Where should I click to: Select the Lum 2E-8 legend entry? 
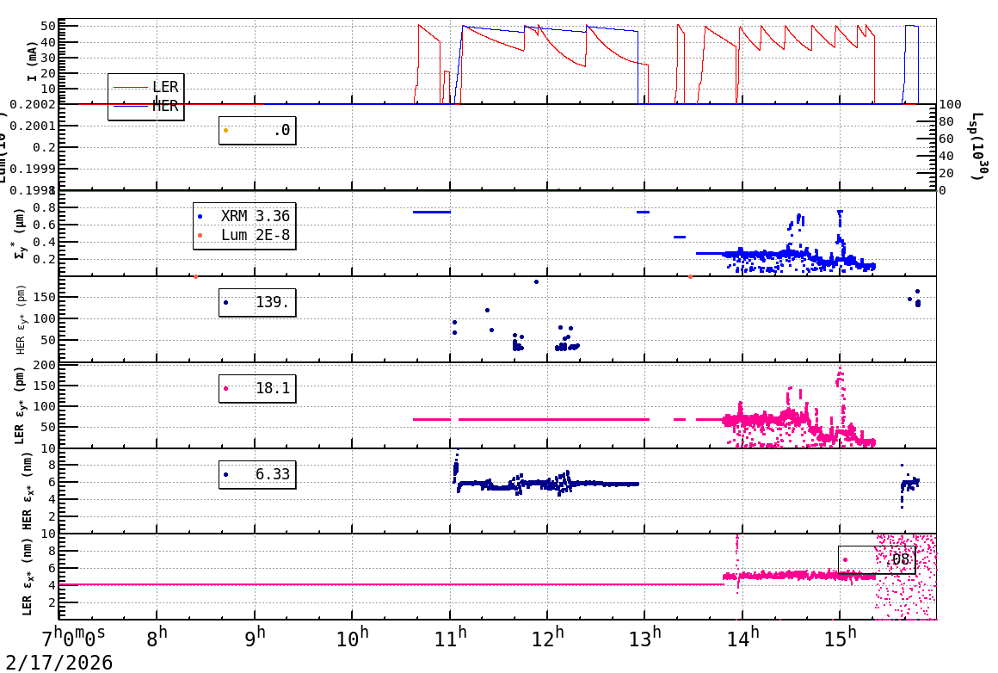243,235
